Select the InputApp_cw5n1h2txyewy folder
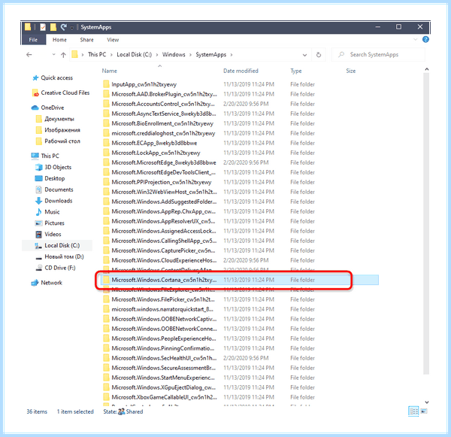This screenshot has height=437, width=451. [144, 84]
